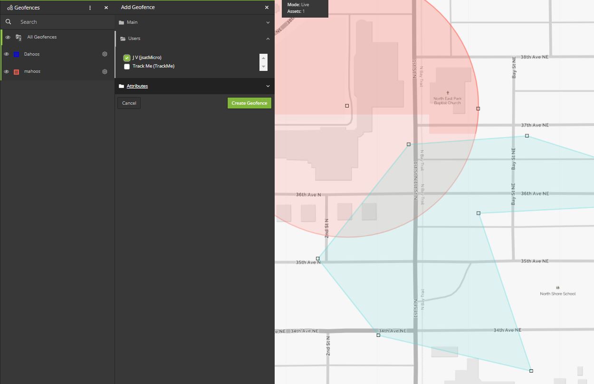Image resolution: width=594 pixels, height=384 pixels.
Task: Click the search magnifier icon
Action: (x=8, y=21)
